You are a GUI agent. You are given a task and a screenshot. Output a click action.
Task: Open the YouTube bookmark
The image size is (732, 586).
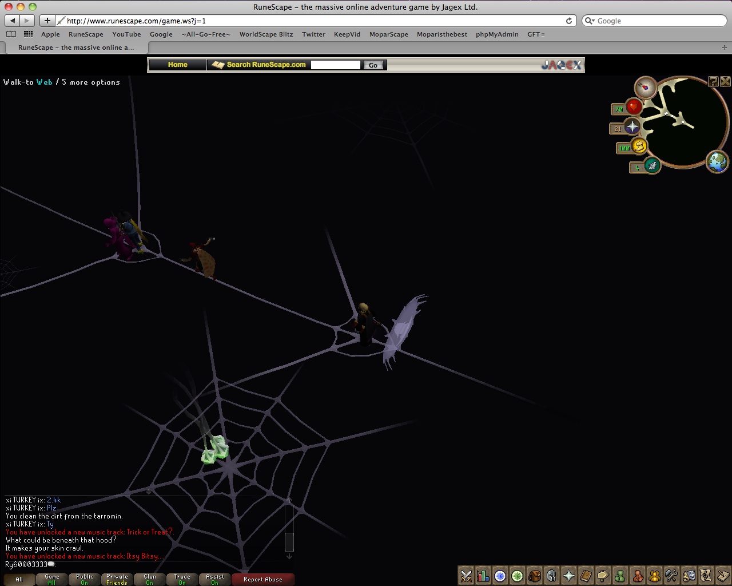click(126, 34)
